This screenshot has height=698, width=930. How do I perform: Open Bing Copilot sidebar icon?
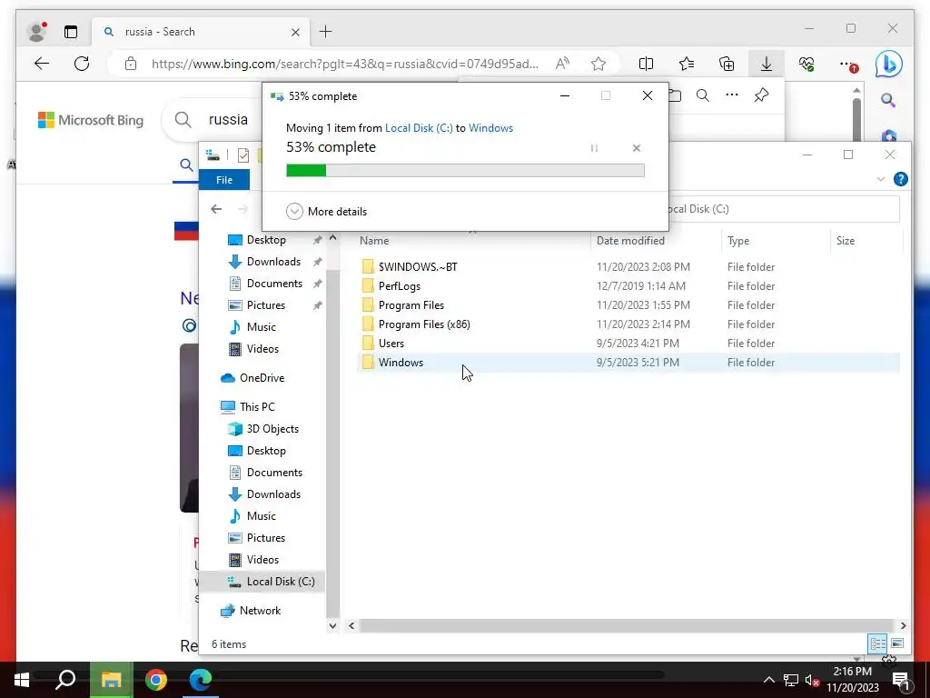tap(888, 65)
